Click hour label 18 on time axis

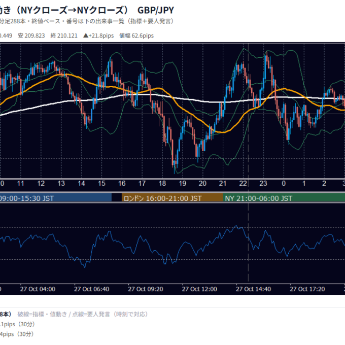click(x=162, y=183)
